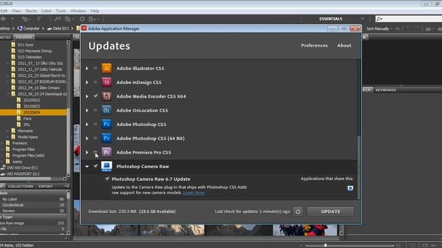Click the Reveal Recent file icon in Bridge
Viewport: 442px width, 248px height.
[25, 19]
